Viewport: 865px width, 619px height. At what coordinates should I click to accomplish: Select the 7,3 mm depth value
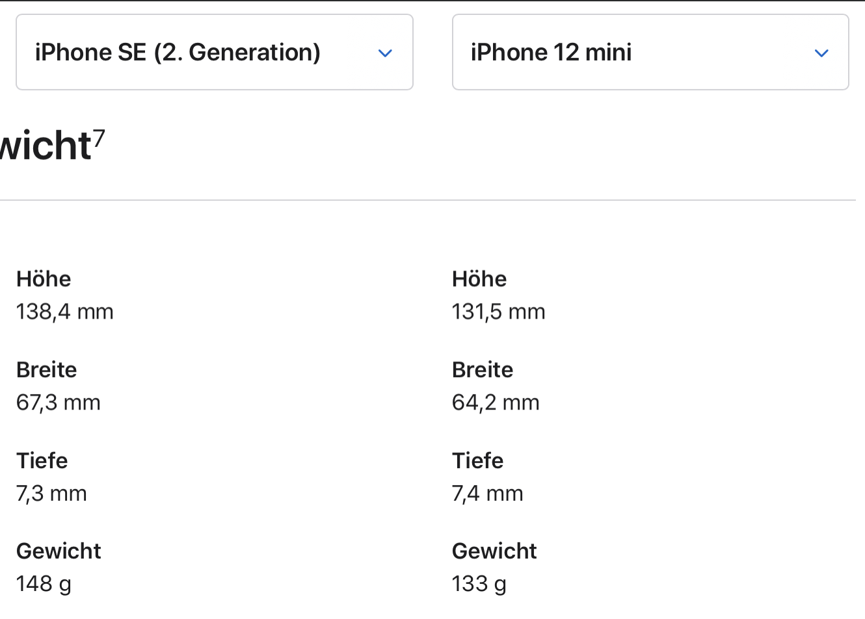(51, 494)
